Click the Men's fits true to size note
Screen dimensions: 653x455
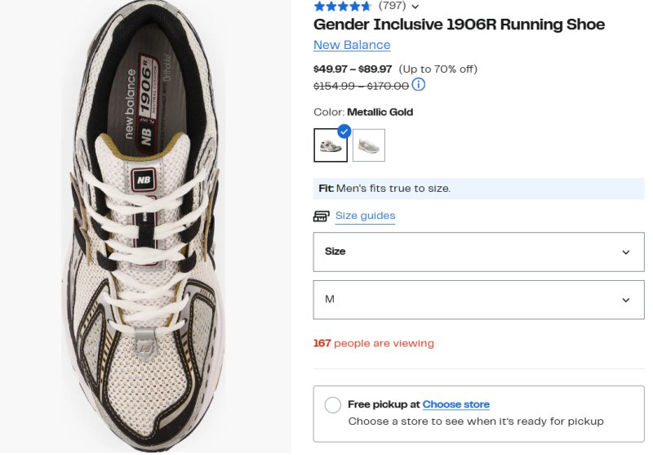point(384,189)
